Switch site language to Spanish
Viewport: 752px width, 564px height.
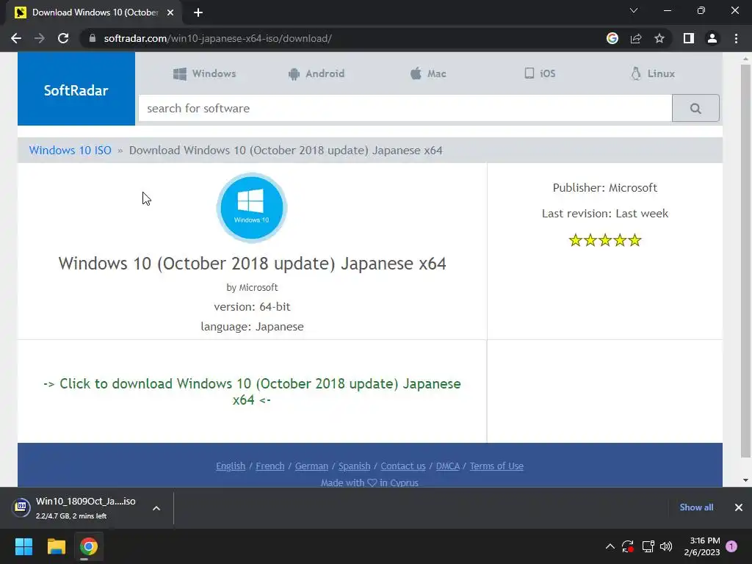(x=355, y=466)
